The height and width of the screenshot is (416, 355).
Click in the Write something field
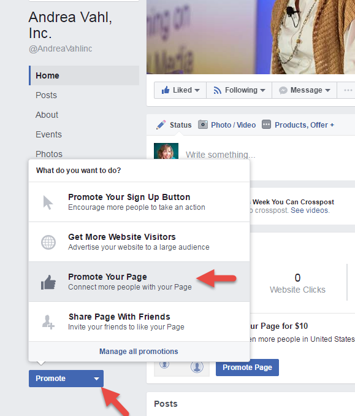[x=220, y=155]
